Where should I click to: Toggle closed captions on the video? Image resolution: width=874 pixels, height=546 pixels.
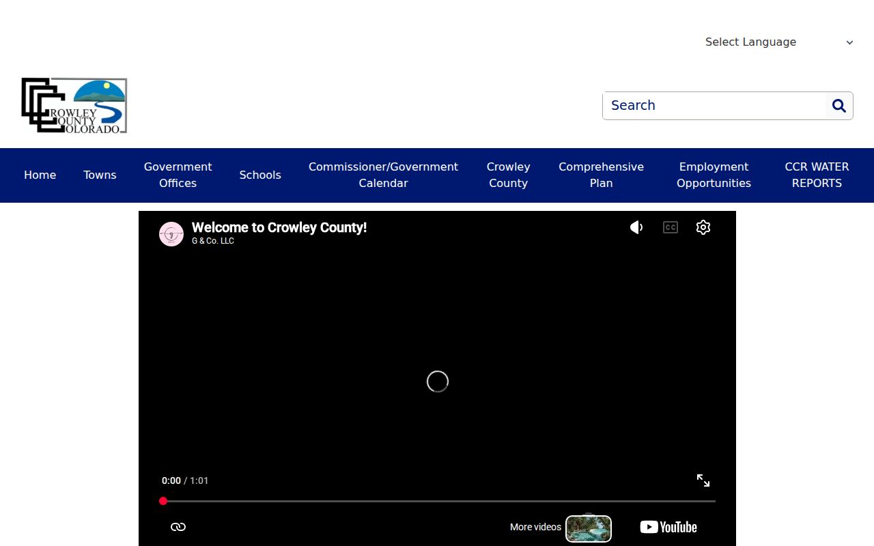[671, 227]
